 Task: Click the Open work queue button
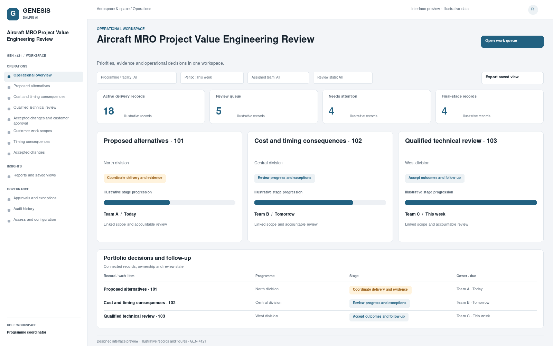(512, 42)
